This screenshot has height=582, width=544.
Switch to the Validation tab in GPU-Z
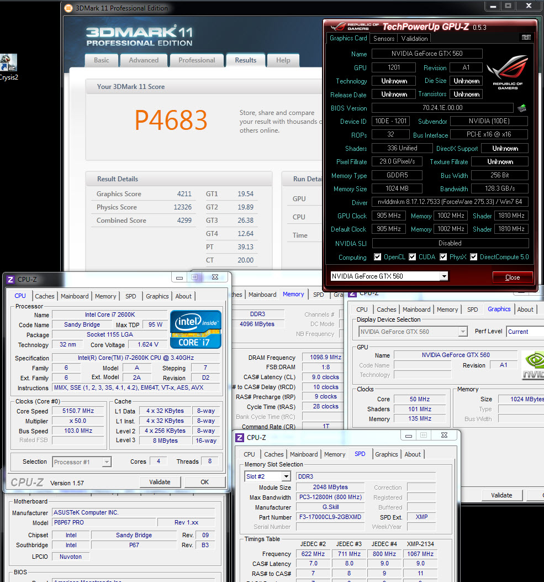click(414, 39)
